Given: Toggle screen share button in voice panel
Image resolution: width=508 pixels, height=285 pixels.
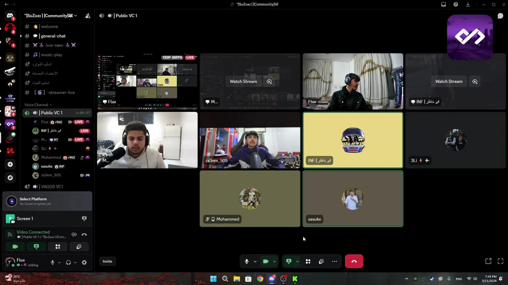Looking at the screenshot, I should coord(36,247).
